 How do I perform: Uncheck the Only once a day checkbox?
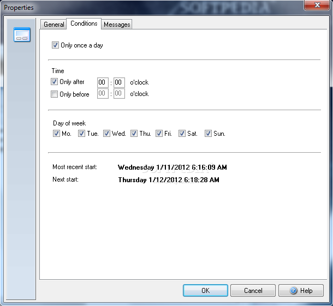pyautogui.click(x=55, y=45)
